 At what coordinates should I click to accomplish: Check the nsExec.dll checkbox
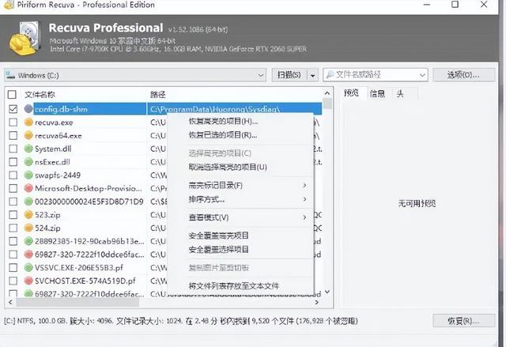click(x=13, y=162)
